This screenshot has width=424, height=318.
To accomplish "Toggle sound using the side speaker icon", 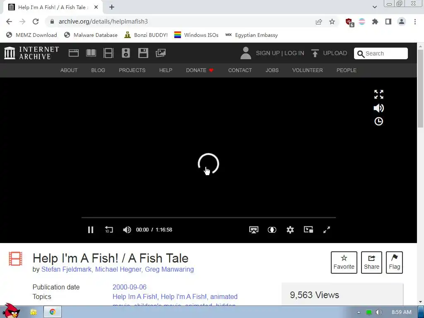I will point(378,108).
